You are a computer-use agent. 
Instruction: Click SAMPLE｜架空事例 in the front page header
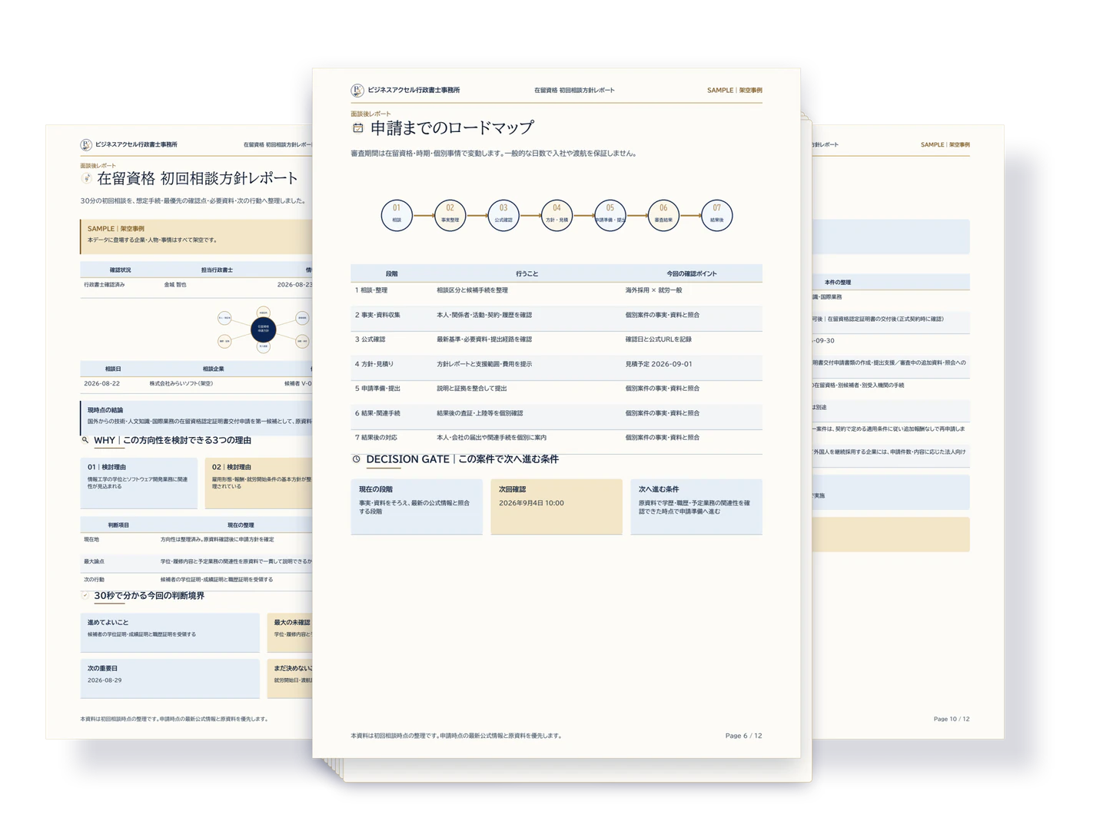pyautogui.click(x=735, y=91)
